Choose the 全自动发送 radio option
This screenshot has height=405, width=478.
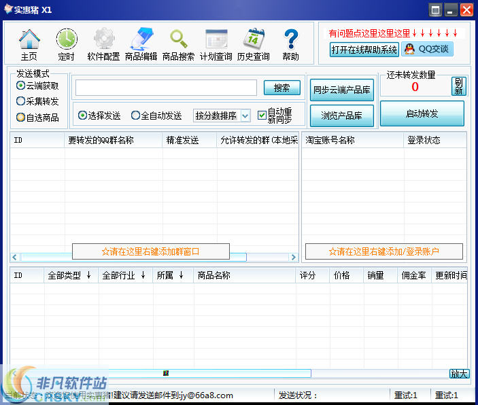156,116
